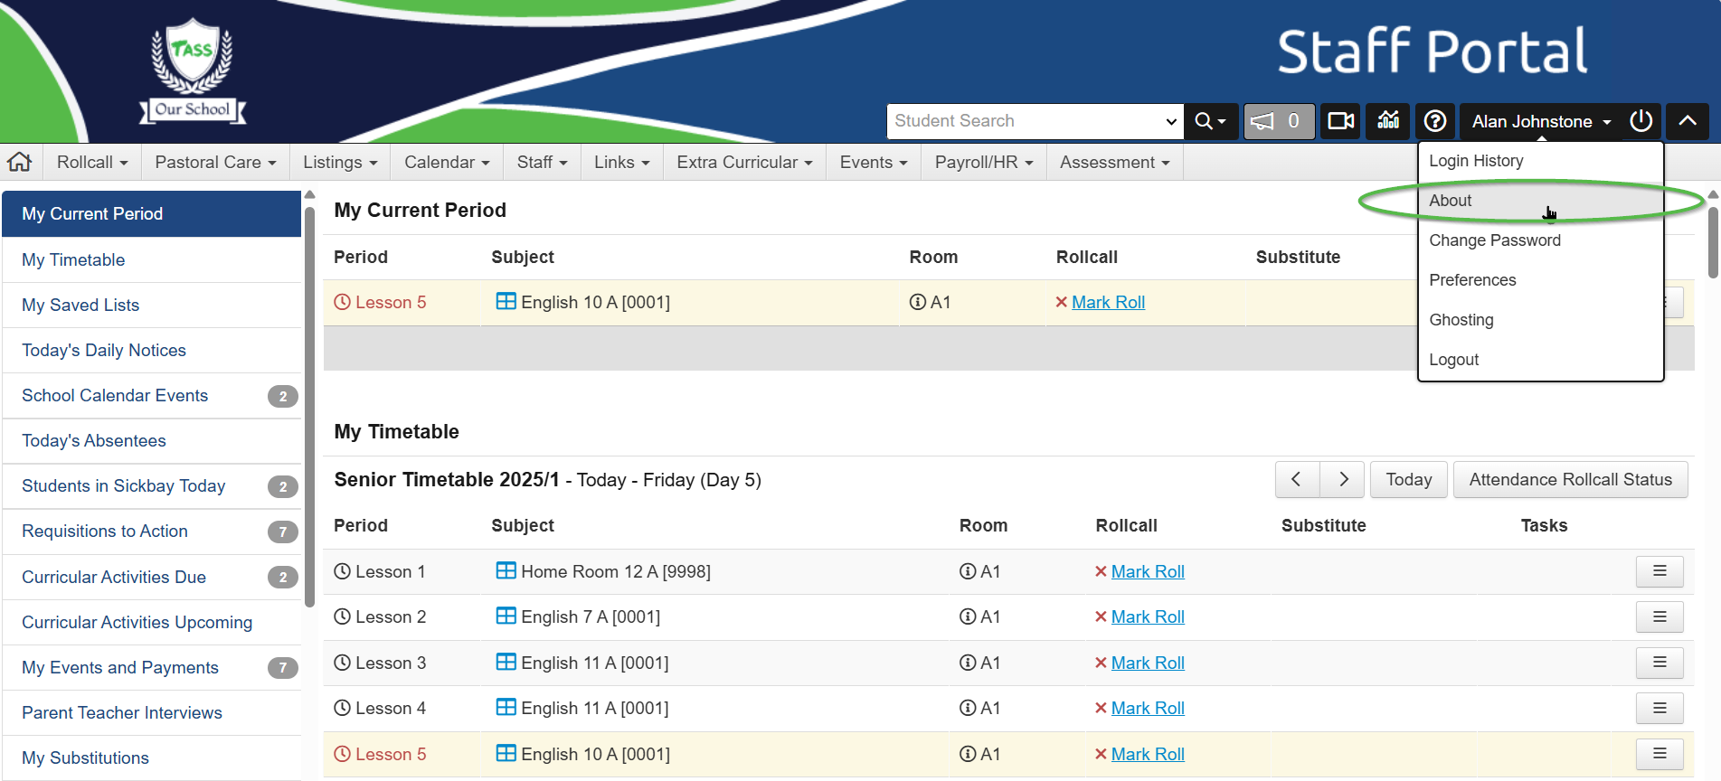Image resolution: width=1721 pixels, height=781 pixels.
Task: Click the notifications megaphone icon
Action: [1277, 121]
